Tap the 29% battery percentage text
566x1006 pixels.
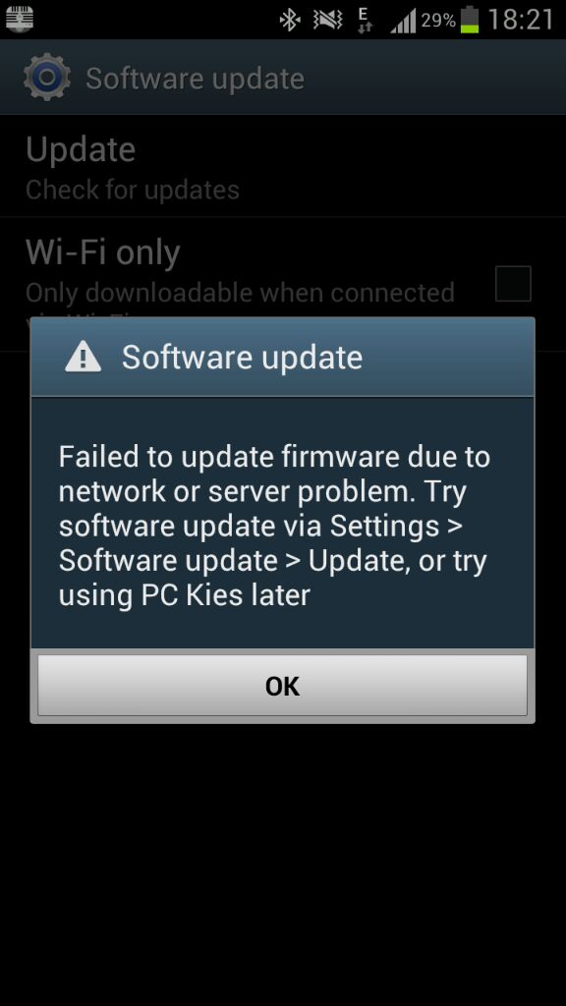coord(438,21)
